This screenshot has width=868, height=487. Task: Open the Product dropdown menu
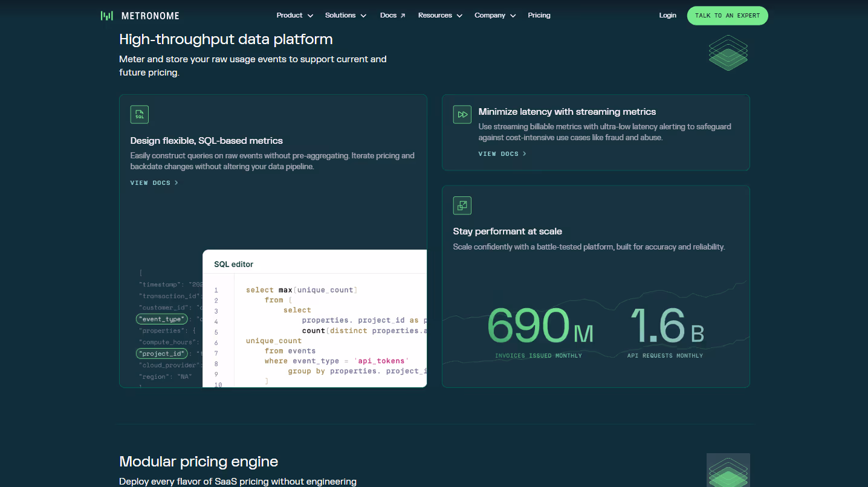294,16
